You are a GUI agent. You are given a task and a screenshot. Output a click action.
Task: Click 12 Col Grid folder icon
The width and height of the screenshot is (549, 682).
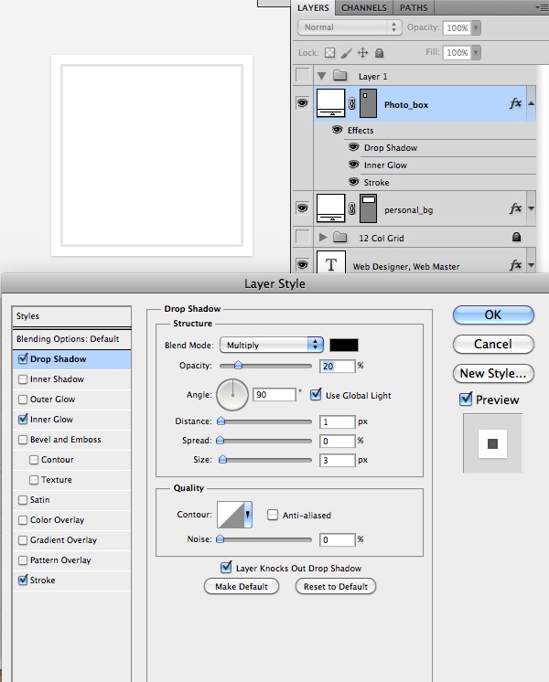click(339, 237)
